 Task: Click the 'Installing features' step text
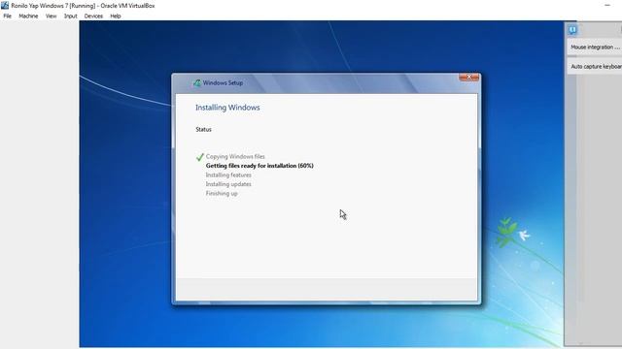click(228, 174)
